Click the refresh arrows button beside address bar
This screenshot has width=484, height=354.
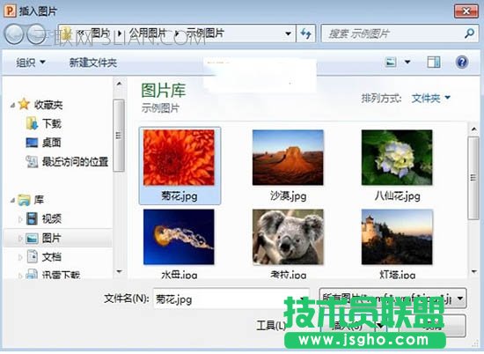(306, 33)
